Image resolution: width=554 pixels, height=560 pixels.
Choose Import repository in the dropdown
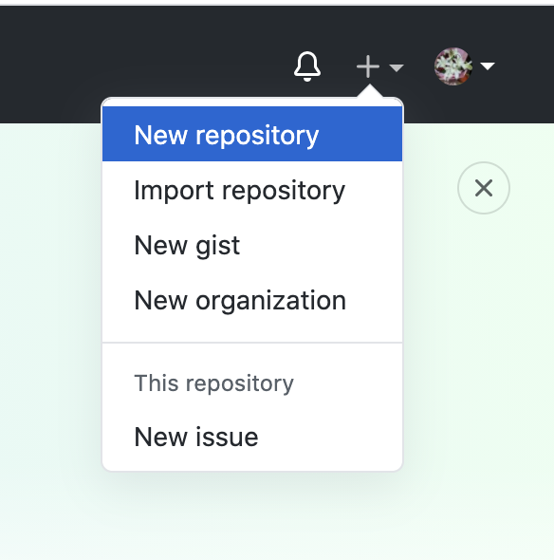(252, 191)
